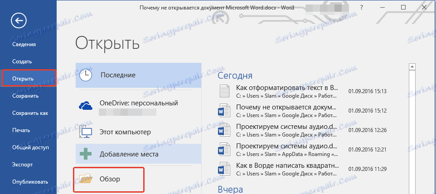The width and height of the screenshot is (436, 194).
Task: Select the Последние location
Action: (139, 75)
